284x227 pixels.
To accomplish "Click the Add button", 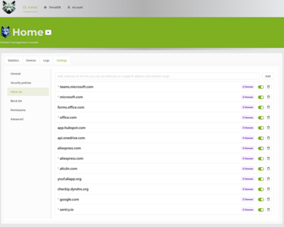I will (268, 76).
